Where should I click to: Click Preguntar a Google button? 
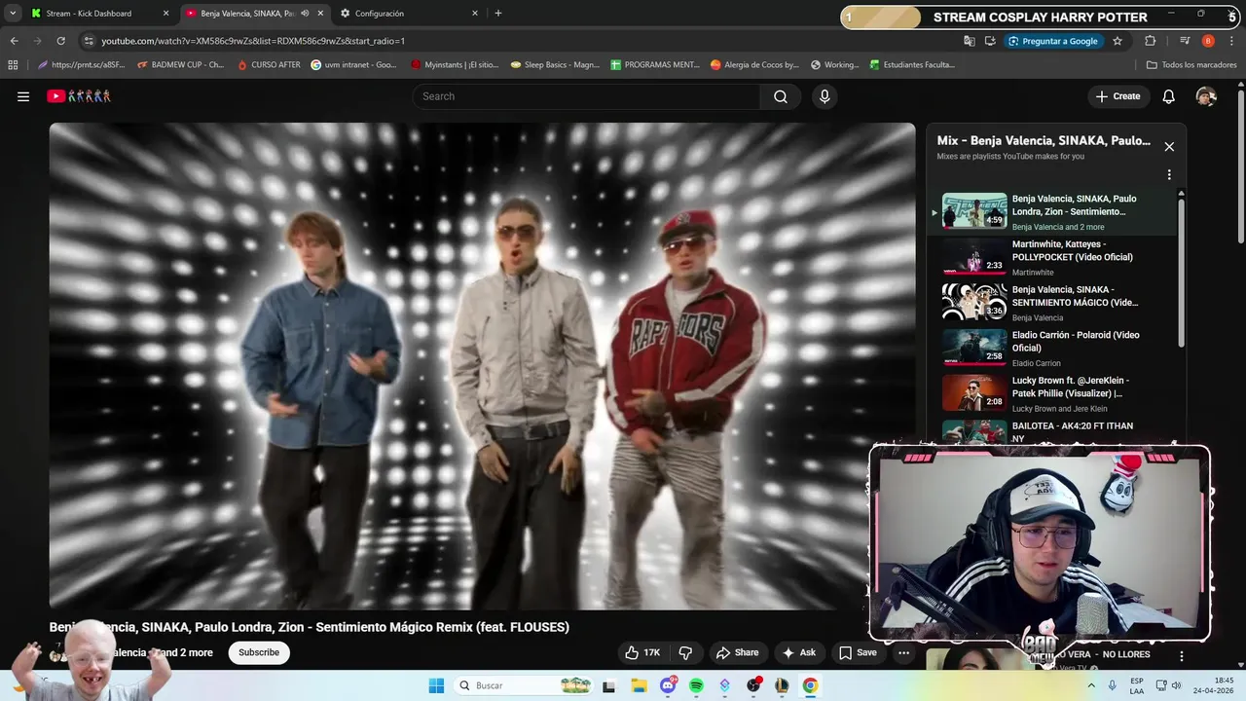pyautogui.click(x=1053, y=41)
